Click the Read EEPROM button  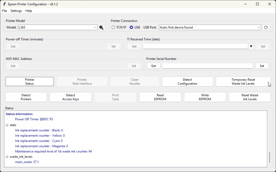[160, 97]
